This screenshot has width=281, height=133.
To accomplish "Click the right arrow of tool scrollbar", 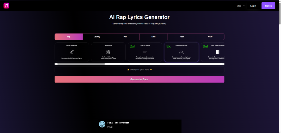I will 223,64.
